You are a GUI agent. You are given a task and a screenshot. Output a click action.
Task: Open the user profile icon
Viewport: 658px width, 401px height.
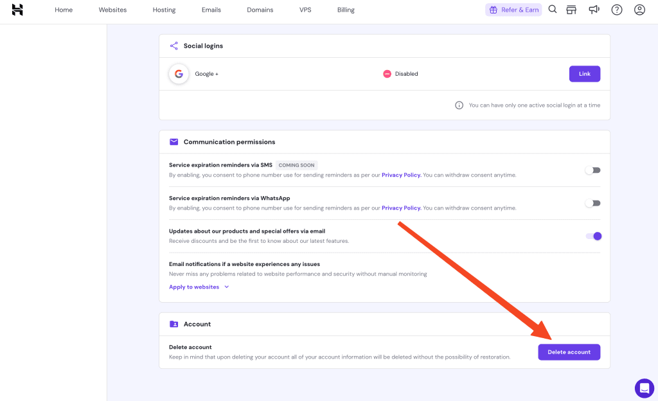(x=639, y=10)
